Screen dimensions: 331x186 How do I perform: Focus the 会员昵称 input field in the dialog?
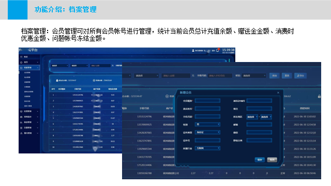[x=207, y=101]
